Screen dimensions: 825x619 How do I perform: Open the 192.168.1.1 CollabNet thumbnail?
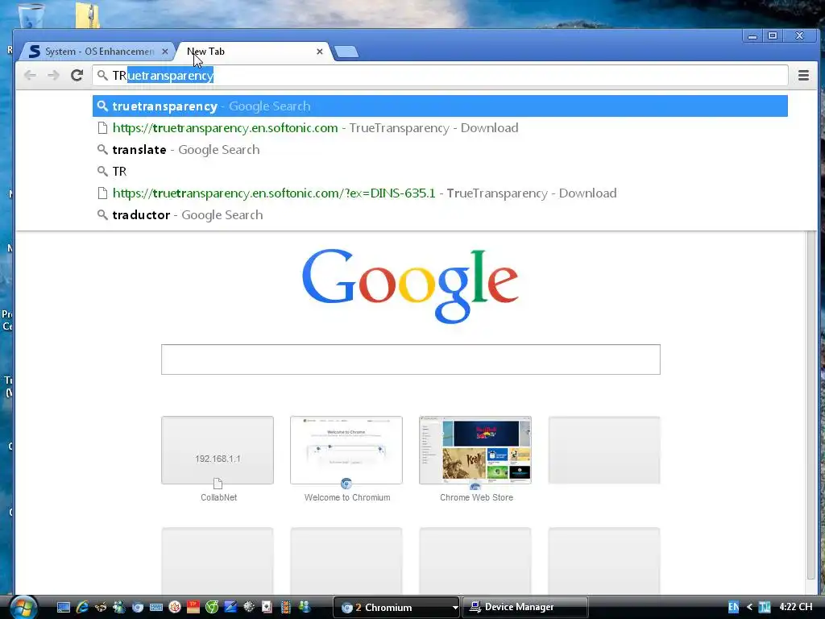coord(218,450)
